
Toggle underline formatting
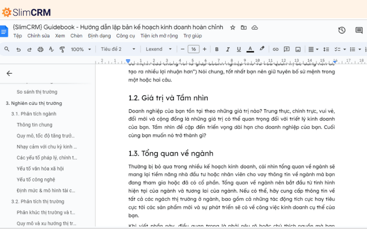click(239, 49)
